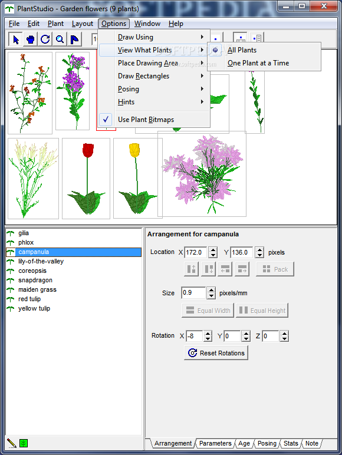Select the arrow selection tool

(16, 39)
